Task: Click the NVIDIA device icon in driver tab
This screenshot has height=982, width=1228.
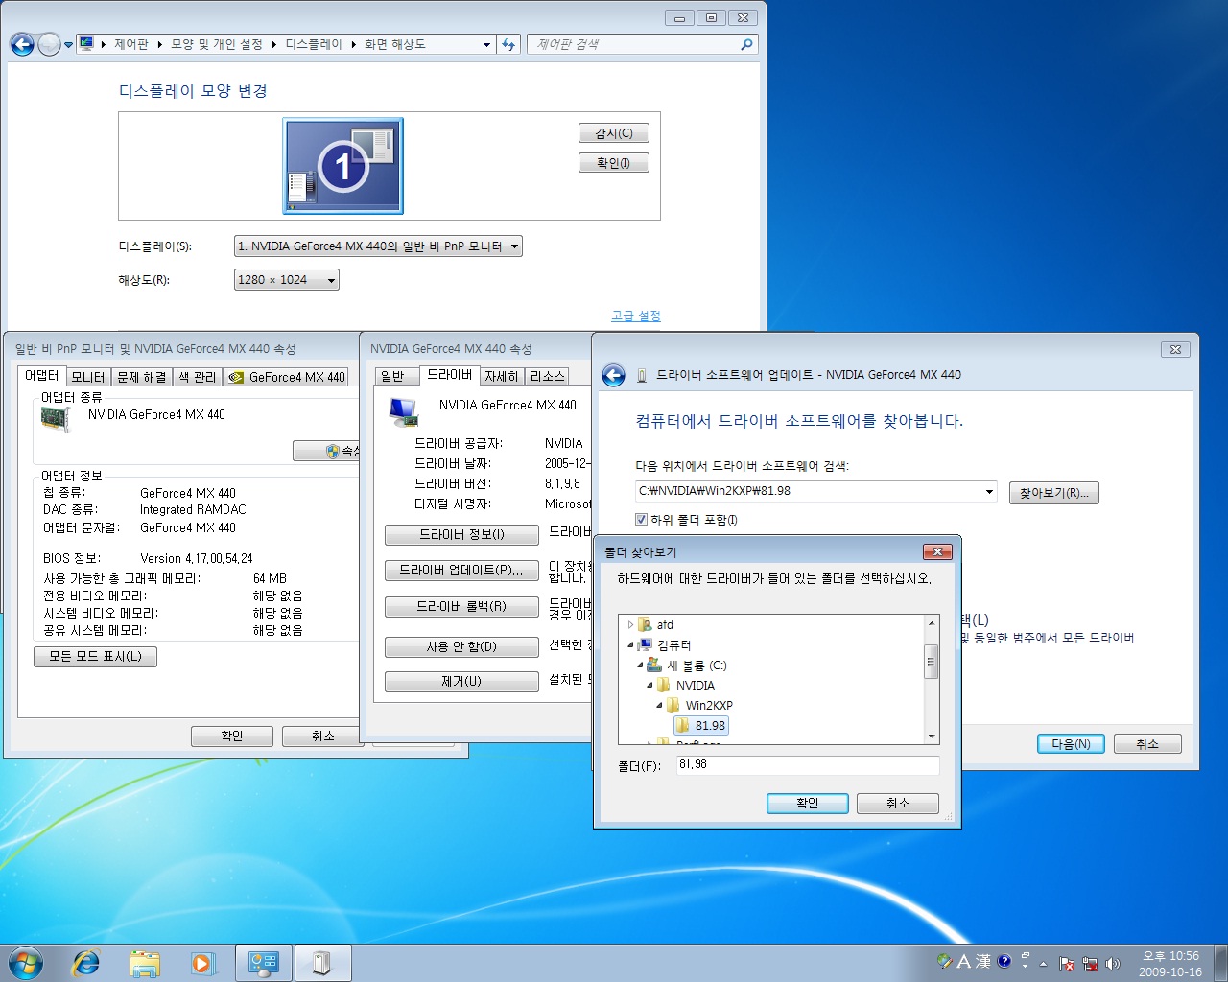Action: 404,411
